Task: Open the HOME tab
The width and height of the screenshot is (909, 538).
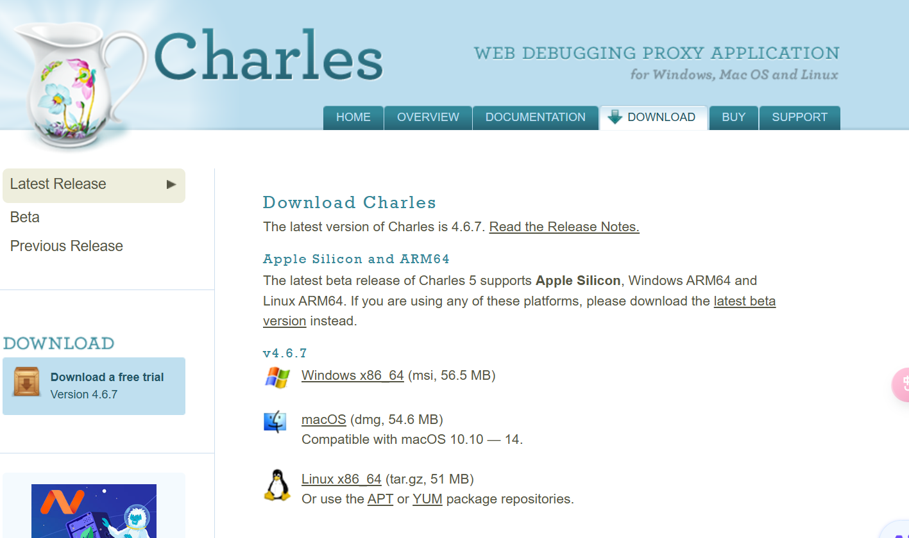Action: tap(353, 118)
